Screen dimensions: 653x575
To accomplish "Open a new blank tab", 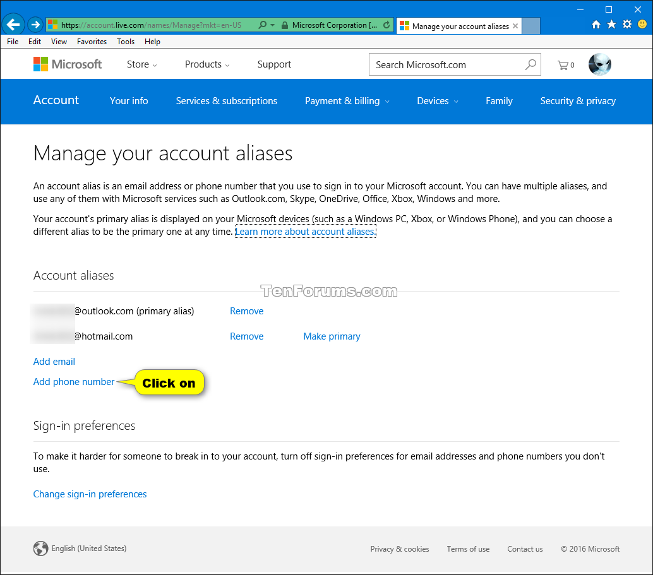I will 531,26.
